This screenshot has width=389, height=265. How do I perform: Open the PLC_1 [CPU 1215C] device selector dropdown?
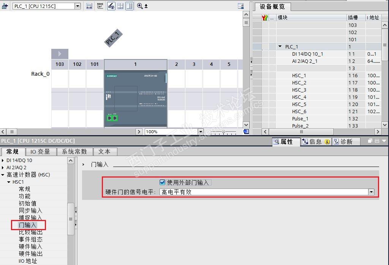pyautogui.click(x=77, y=6)
